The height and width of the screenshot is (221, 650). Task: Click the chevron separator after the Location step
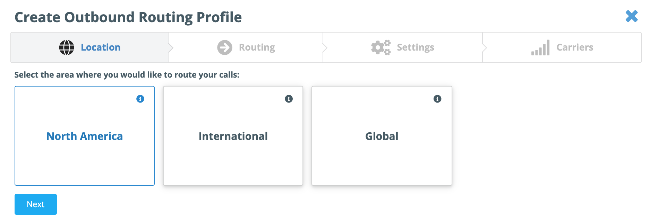171,47
